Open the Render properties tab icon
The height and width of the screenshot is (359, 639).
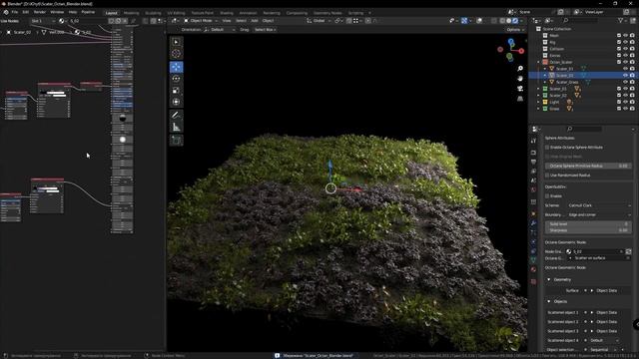[x=533, y=153]
